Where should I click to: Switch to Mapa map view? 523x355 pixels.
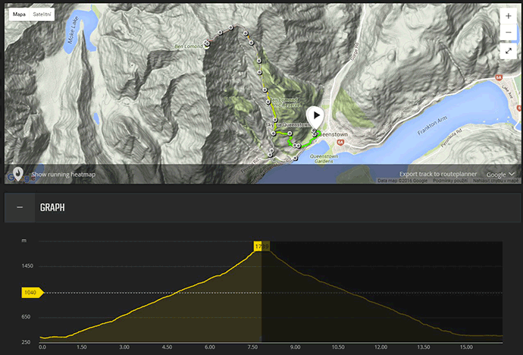19,14
